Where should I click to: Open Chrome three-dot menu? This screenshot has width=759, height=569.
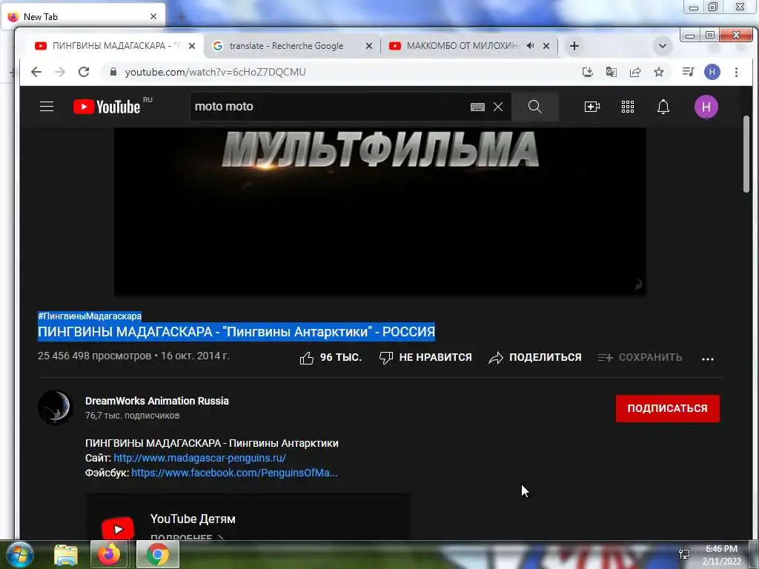(x=736, y=72)
